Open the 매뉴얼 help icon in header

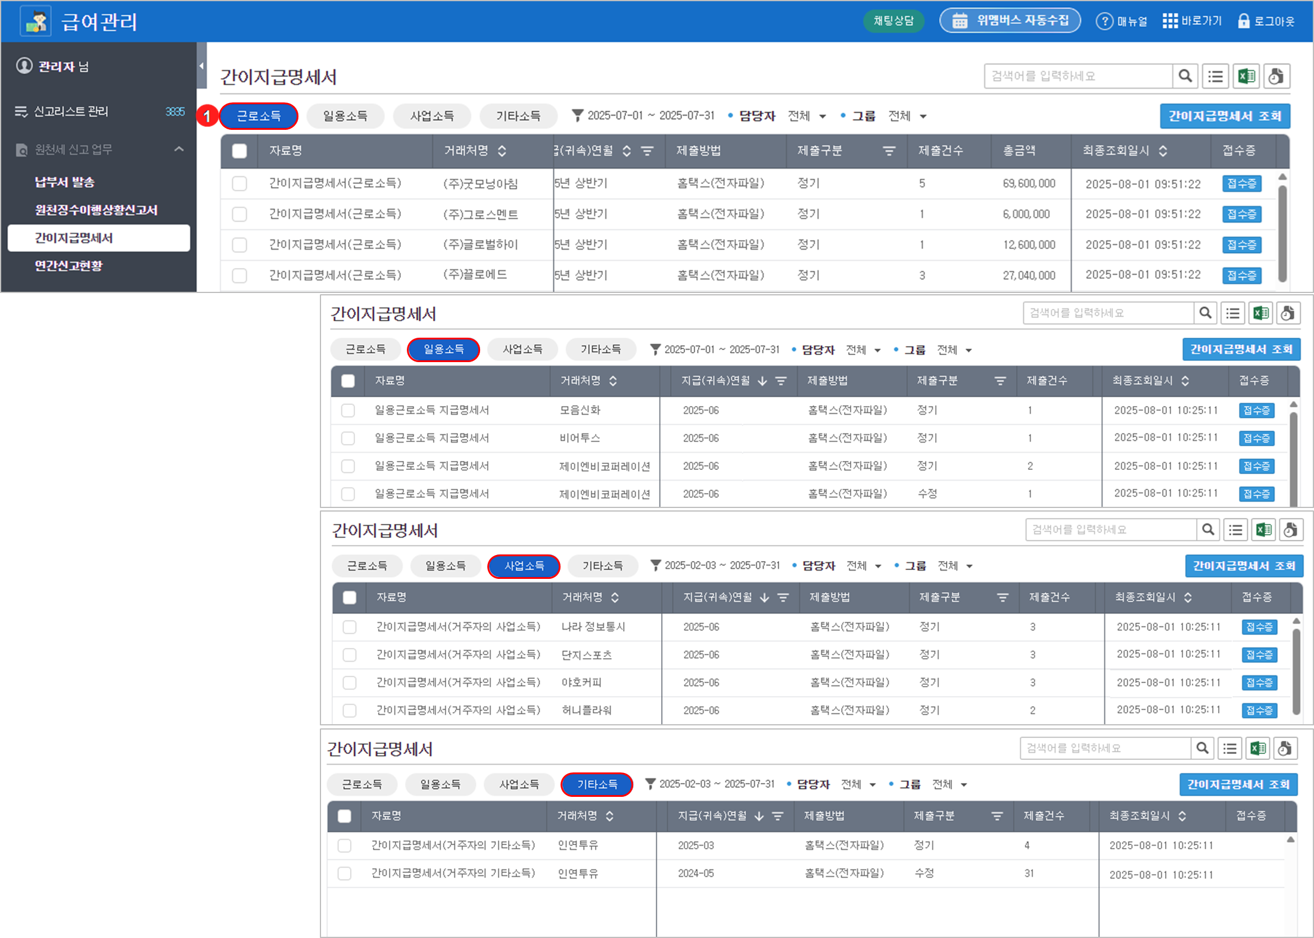(1104, 21)
